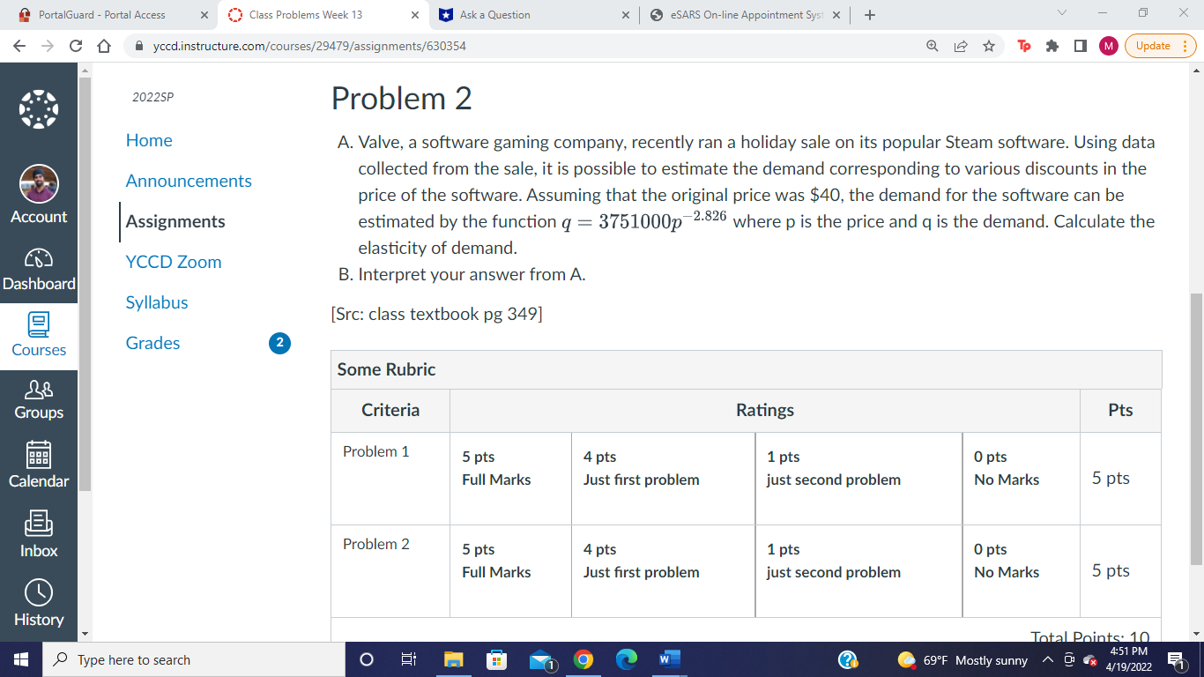Bookmark this page with the star icon
Viewport: 1204px width, 677px height.
[989, 47]
